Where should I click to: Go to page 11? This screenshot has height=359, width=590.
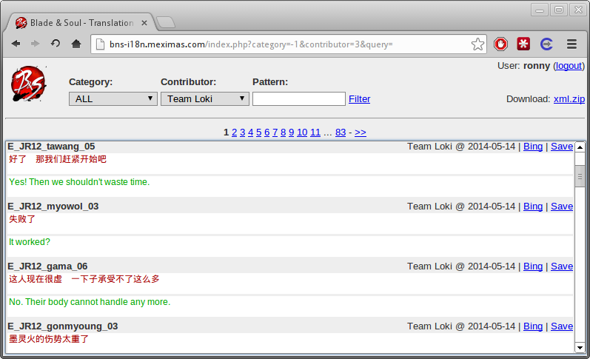tap(315, 132)
